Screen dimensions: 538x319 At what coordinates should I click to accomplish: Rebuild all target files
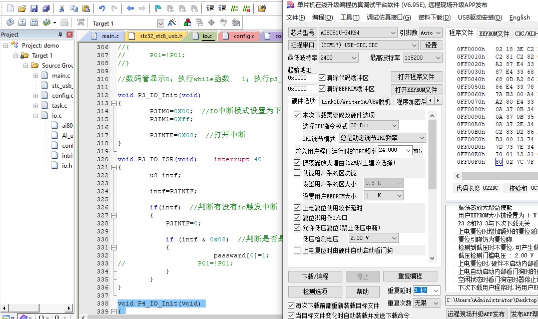pyautogui.click(x=35, y=23)
